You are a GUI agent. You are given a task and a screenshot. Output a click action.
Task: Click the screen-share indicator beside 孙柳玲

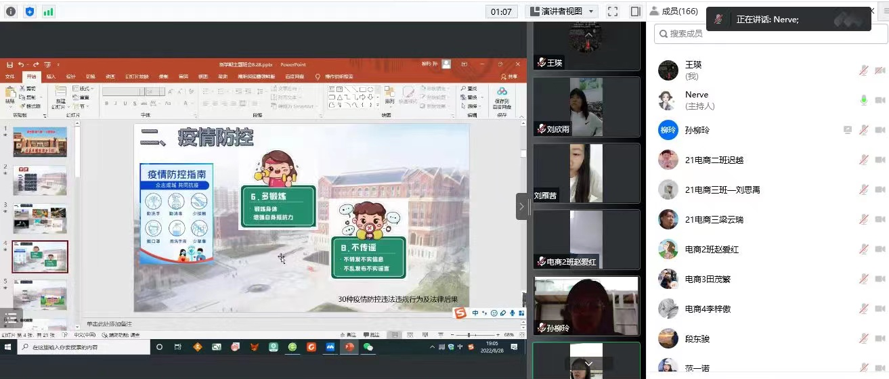pos(847,130)
